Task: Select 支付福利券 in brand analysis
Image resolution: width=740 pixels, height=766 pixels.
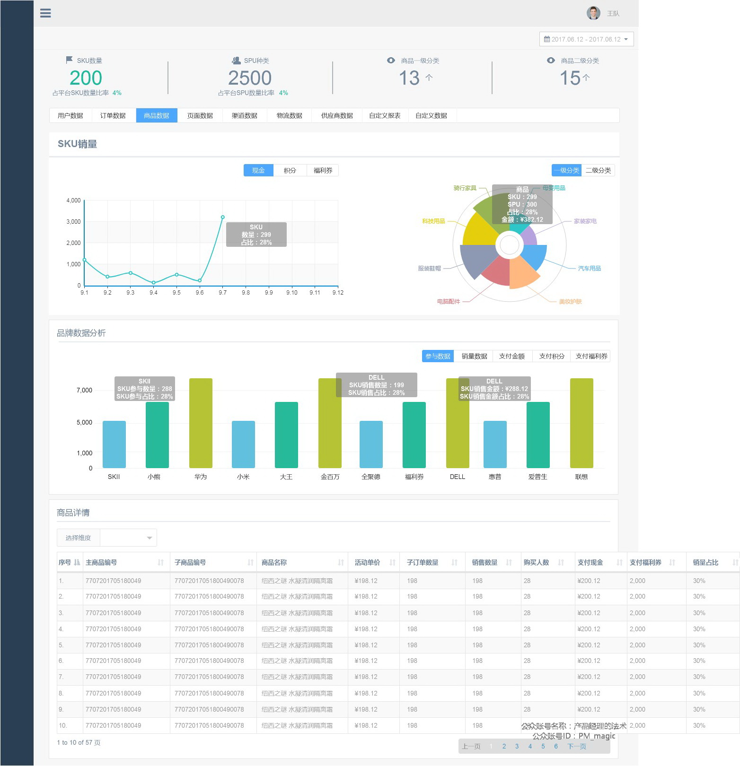Action: coord(591,356)
